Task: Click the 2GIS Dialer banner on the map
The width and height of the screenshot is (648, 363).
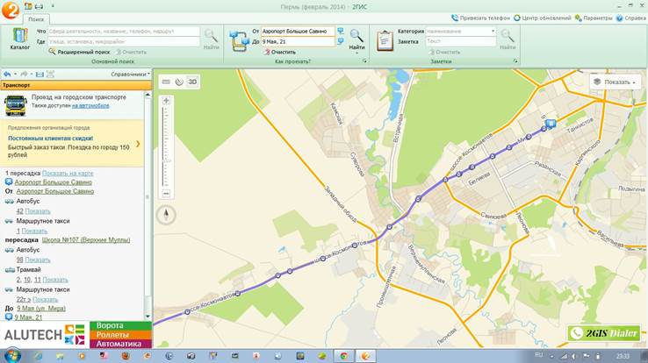Action: 604,333
